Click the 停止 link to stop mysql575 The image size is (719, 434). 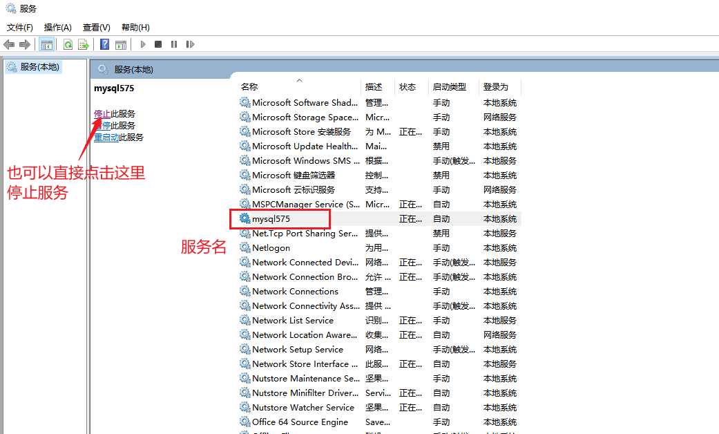click(x=102, y=114)
